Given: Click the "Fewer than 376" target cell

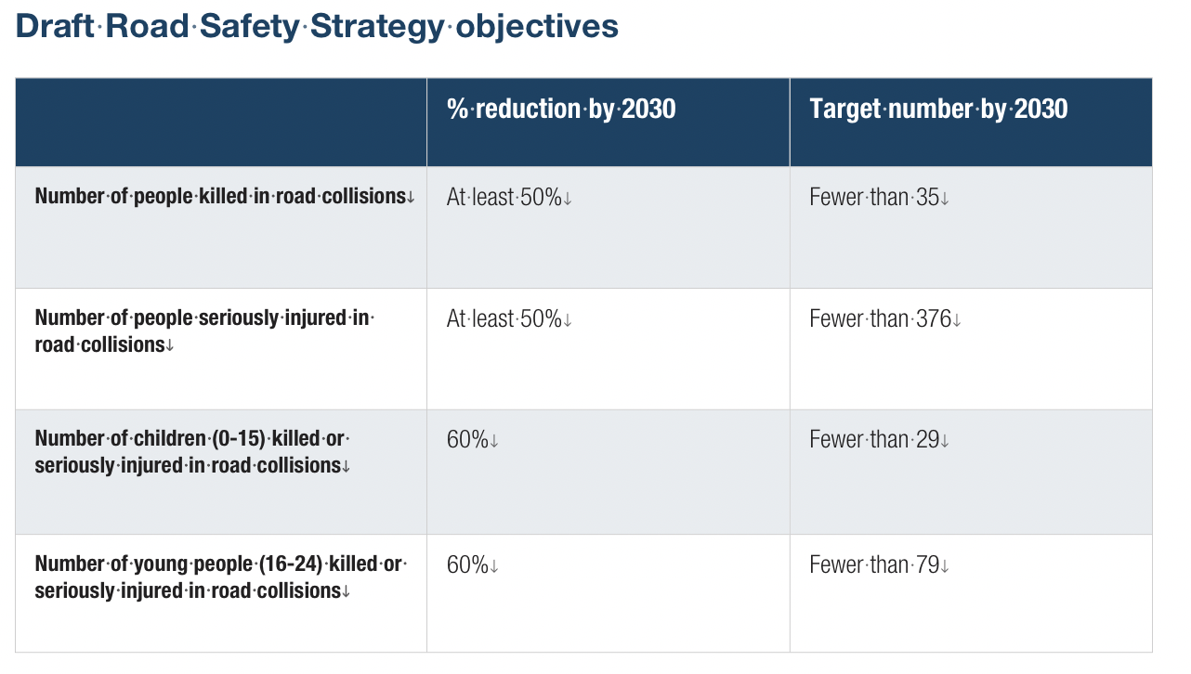Looking at the screenshot, I should pos(884,319).
